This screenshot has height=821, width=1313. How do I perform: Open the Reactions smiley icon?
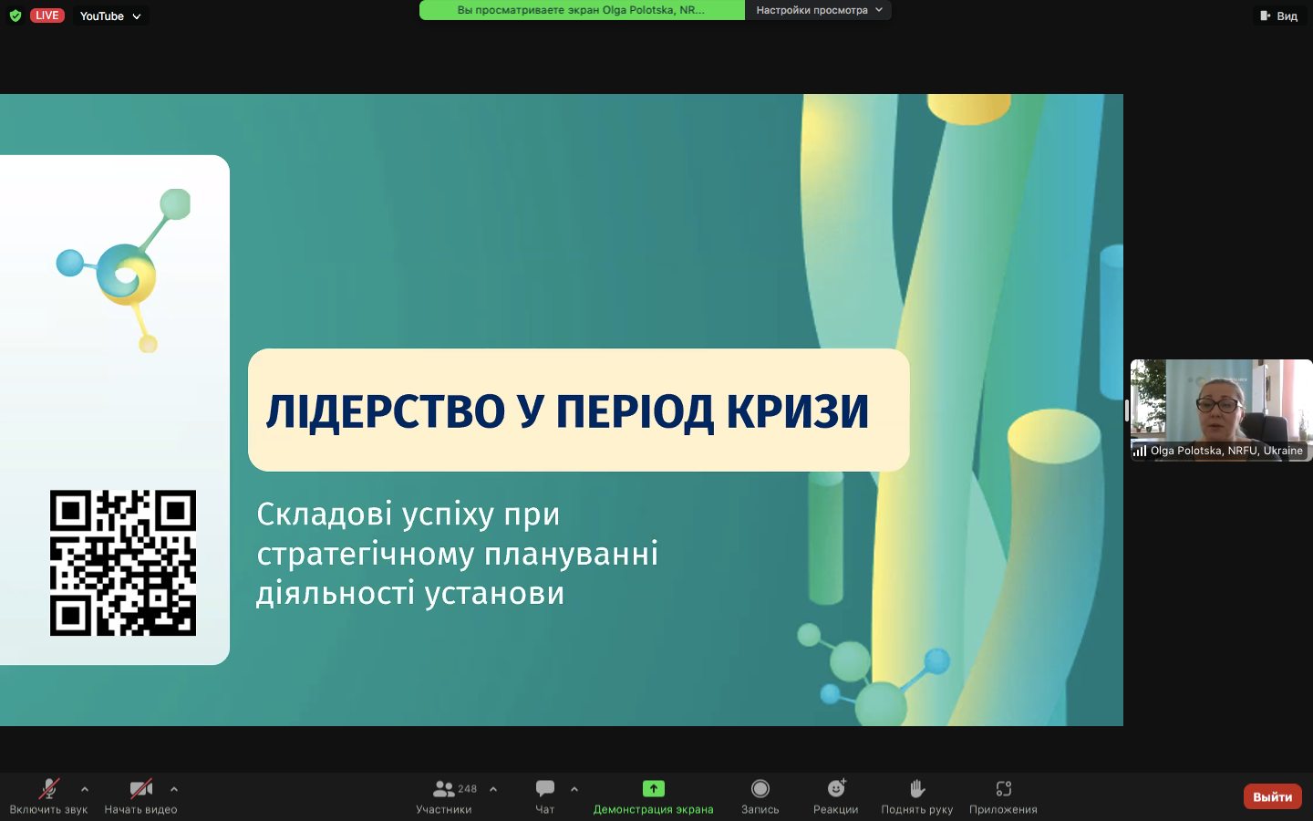[836, 789]
